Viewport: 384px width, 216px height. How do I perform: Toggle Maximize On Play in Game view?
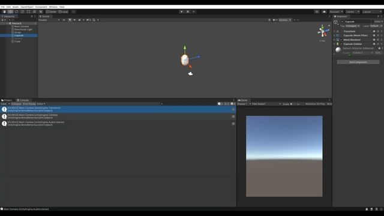point(315,104)
